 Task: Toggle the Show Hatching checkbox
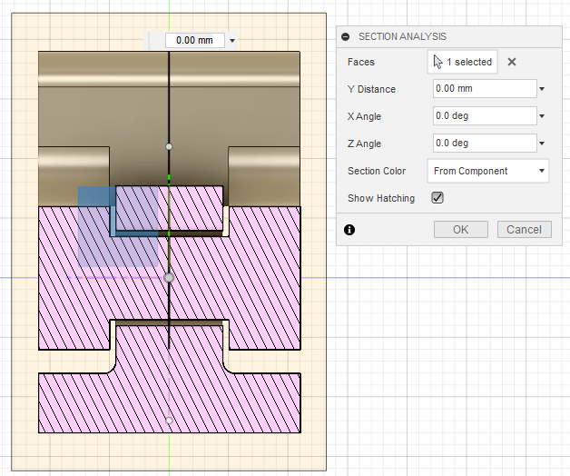point(437,198)
